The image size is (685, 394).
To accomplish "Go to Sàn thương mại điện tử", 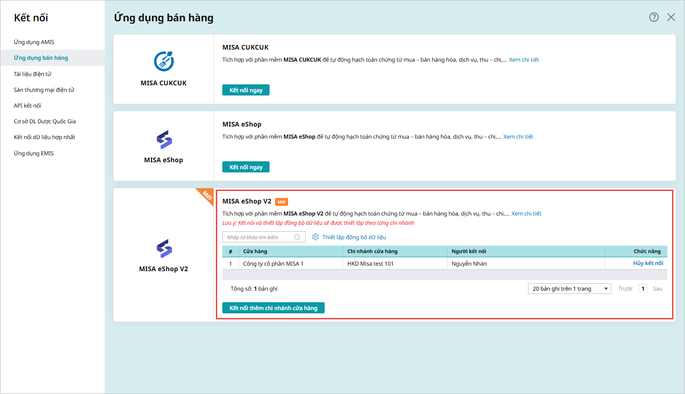I will click(x=44, y=90).
